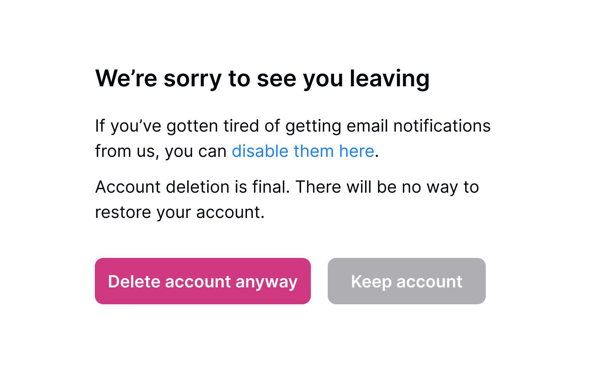
Task: Open the disable them here link
Action: click(x=303, y=151)
